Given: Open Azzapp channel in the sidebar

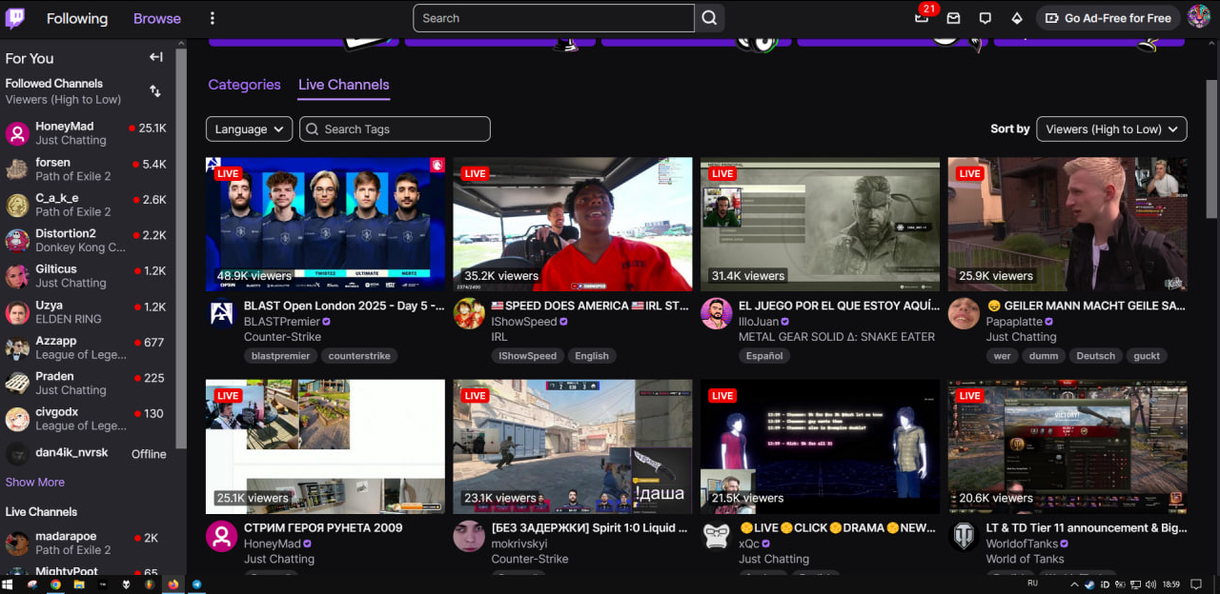Looking at the screenshot, I should pos(87,347).
